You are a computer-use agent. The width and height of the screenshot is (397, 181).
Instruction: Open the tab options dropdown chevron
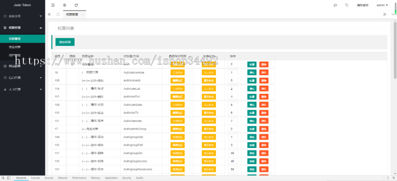392,14
